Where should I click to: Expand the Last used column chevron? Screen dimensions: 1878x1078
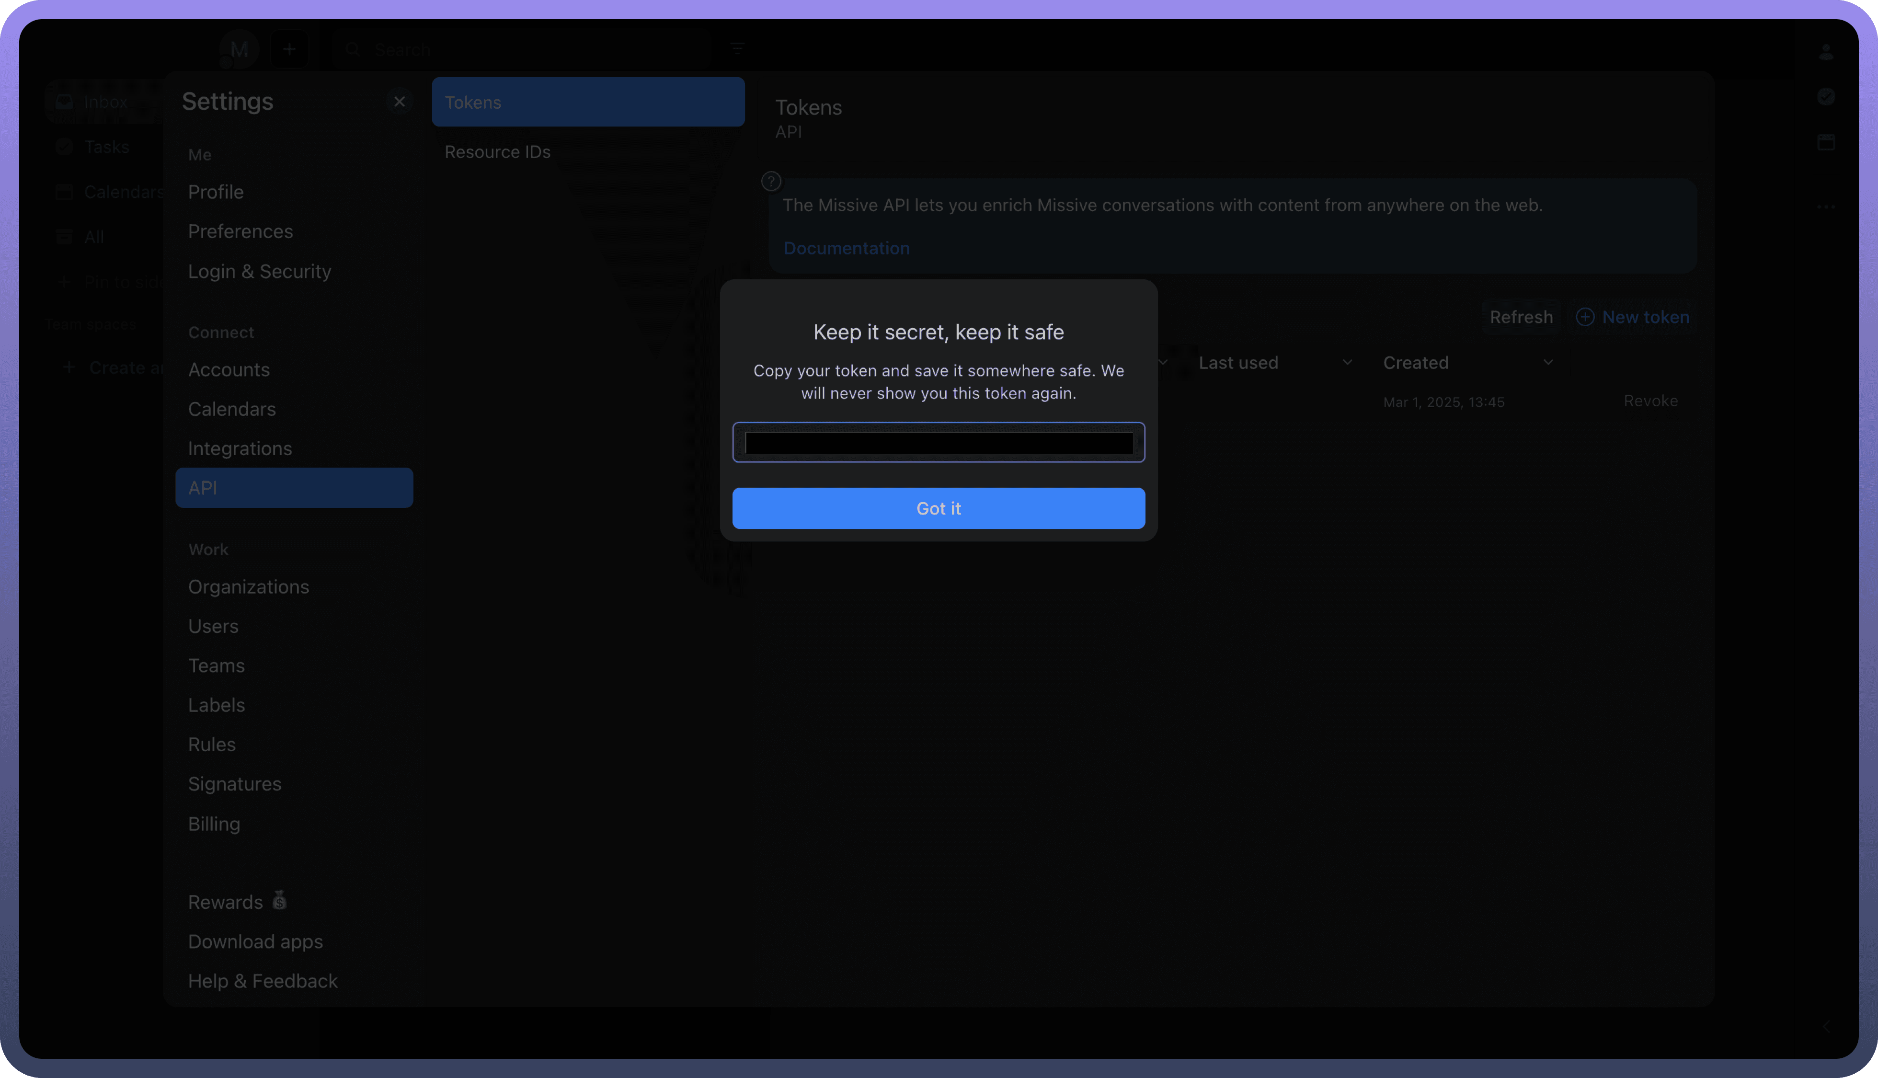point(1347,363)
